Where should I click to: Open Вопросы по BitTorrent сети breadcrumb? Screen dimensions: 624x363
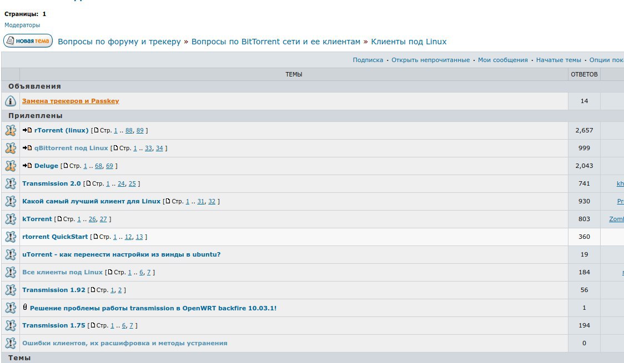pos(276,42)
